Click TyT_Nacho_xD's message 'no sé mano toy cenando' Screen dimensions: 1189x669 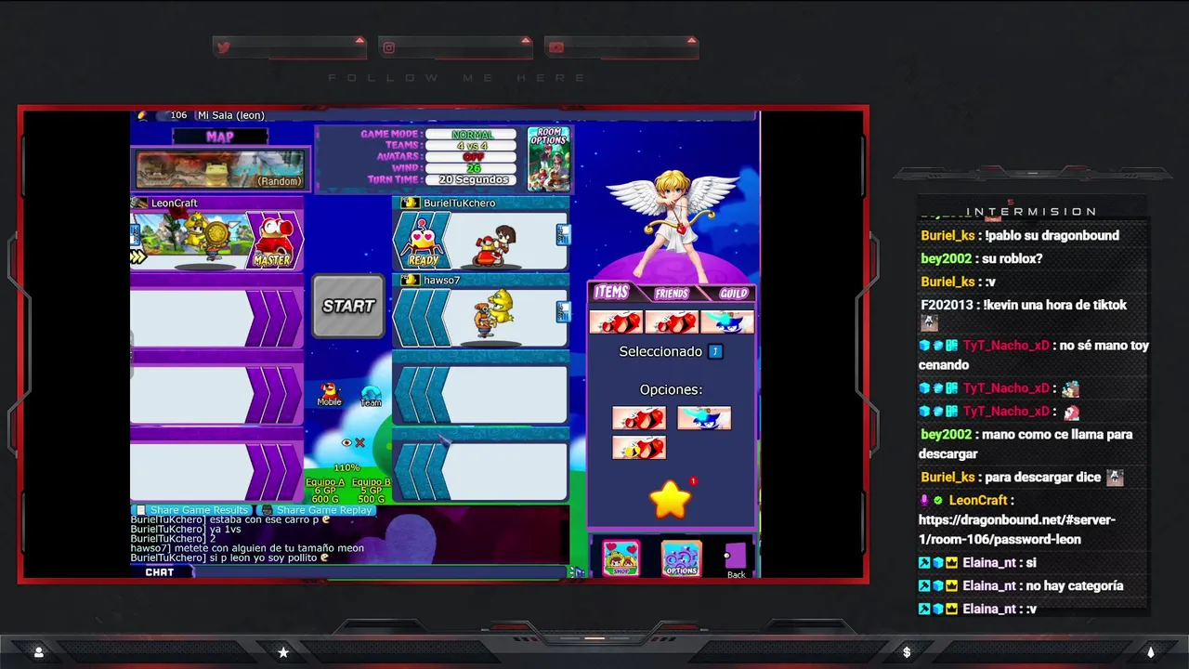1034,355
